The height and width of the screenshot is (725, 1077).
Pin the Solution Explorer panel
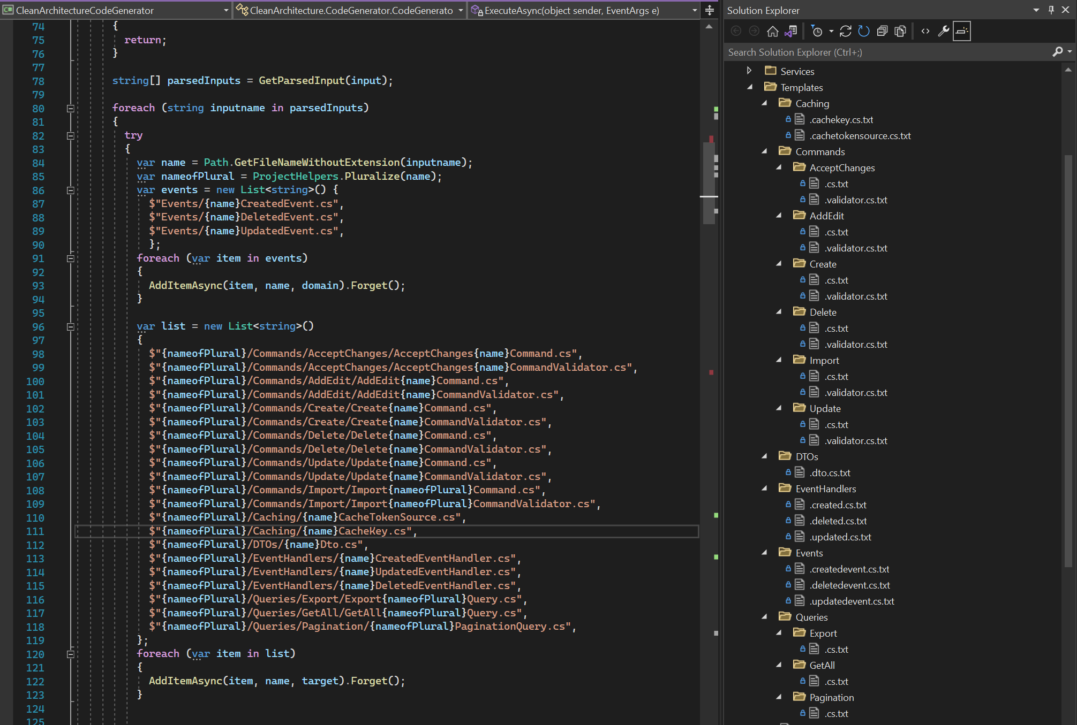coord(1051,10)
